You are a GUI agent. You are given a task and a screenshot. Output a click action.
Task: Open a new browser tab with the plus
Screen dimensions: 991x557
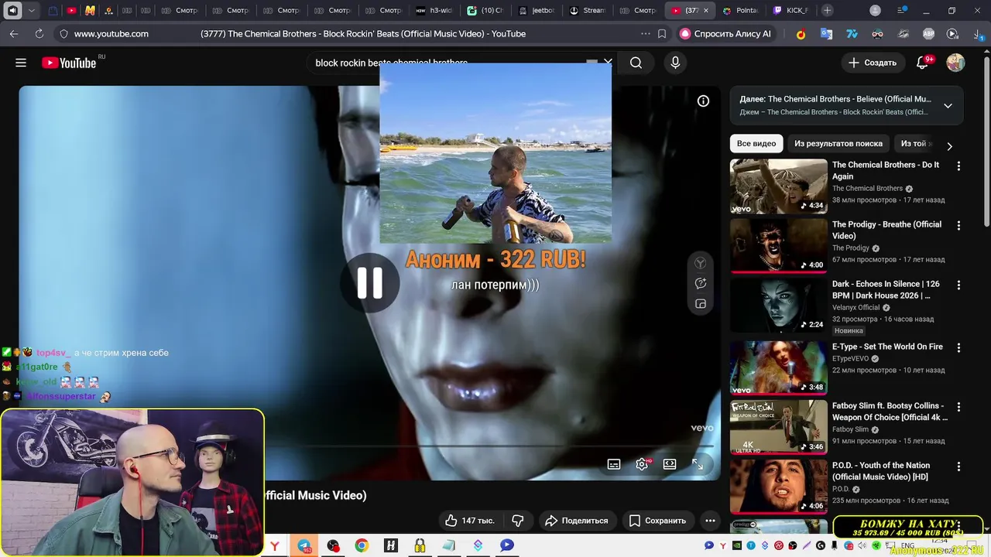click(x=827, y=11)
